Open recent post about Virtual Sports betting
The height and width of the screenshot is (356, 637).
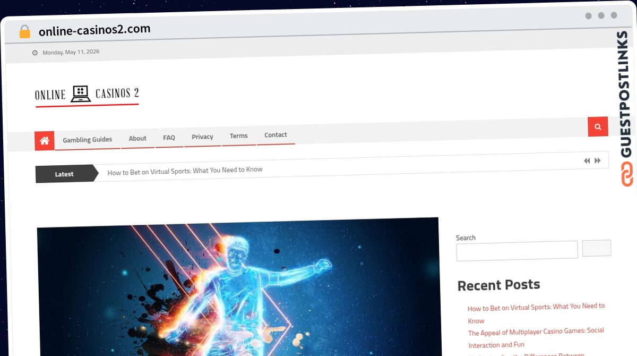coord(536,313)
